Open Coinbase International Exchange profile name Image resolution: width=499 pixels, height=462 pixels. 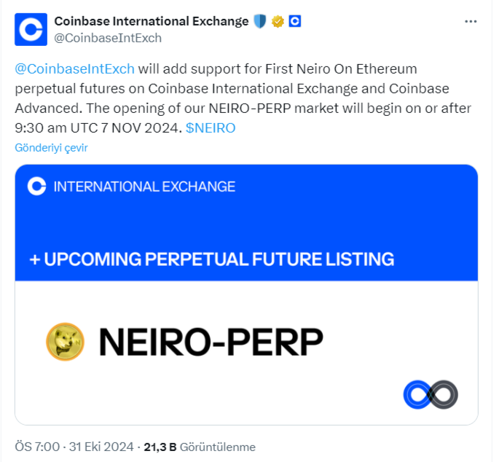pos(152,21)
